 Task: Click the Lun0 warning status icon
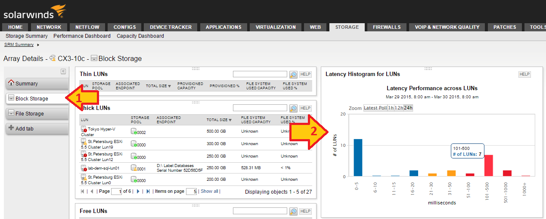point(84,177)
